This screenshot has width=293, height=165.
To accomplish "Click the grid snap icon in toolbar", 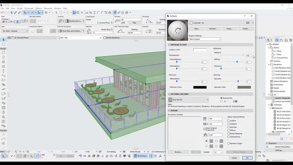I will tap(46, 12).
